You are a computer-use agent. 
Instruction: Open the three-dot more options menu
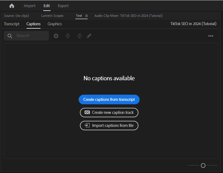tap(211, 36)
